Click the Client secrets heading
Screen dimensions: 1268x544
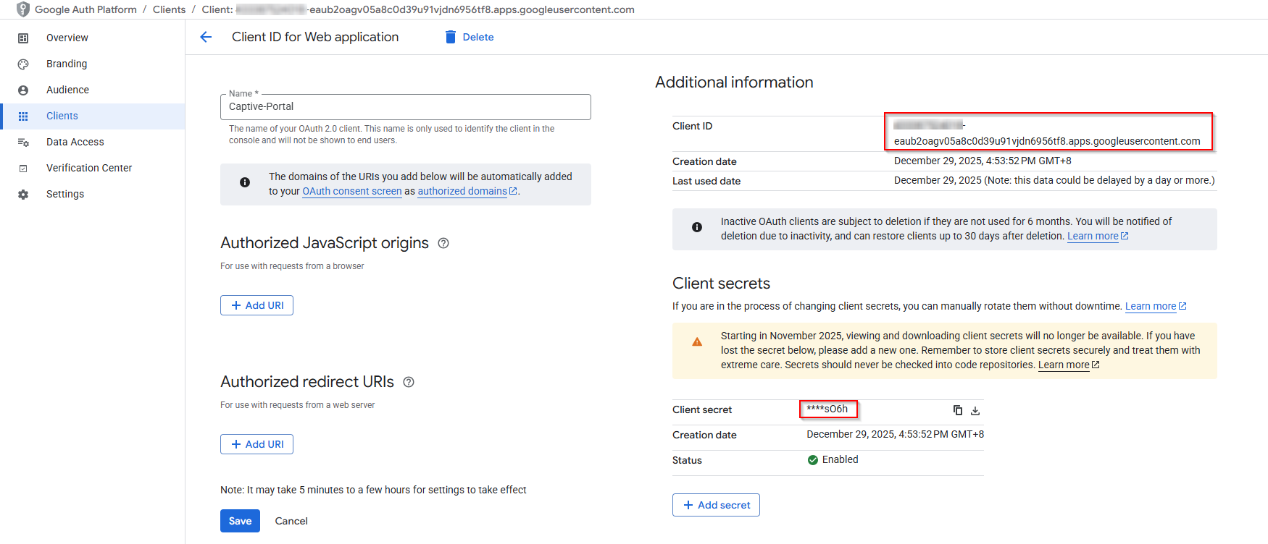(721, 284)
